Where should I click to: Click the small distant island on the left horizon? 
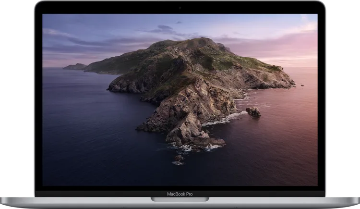[75, 66]
